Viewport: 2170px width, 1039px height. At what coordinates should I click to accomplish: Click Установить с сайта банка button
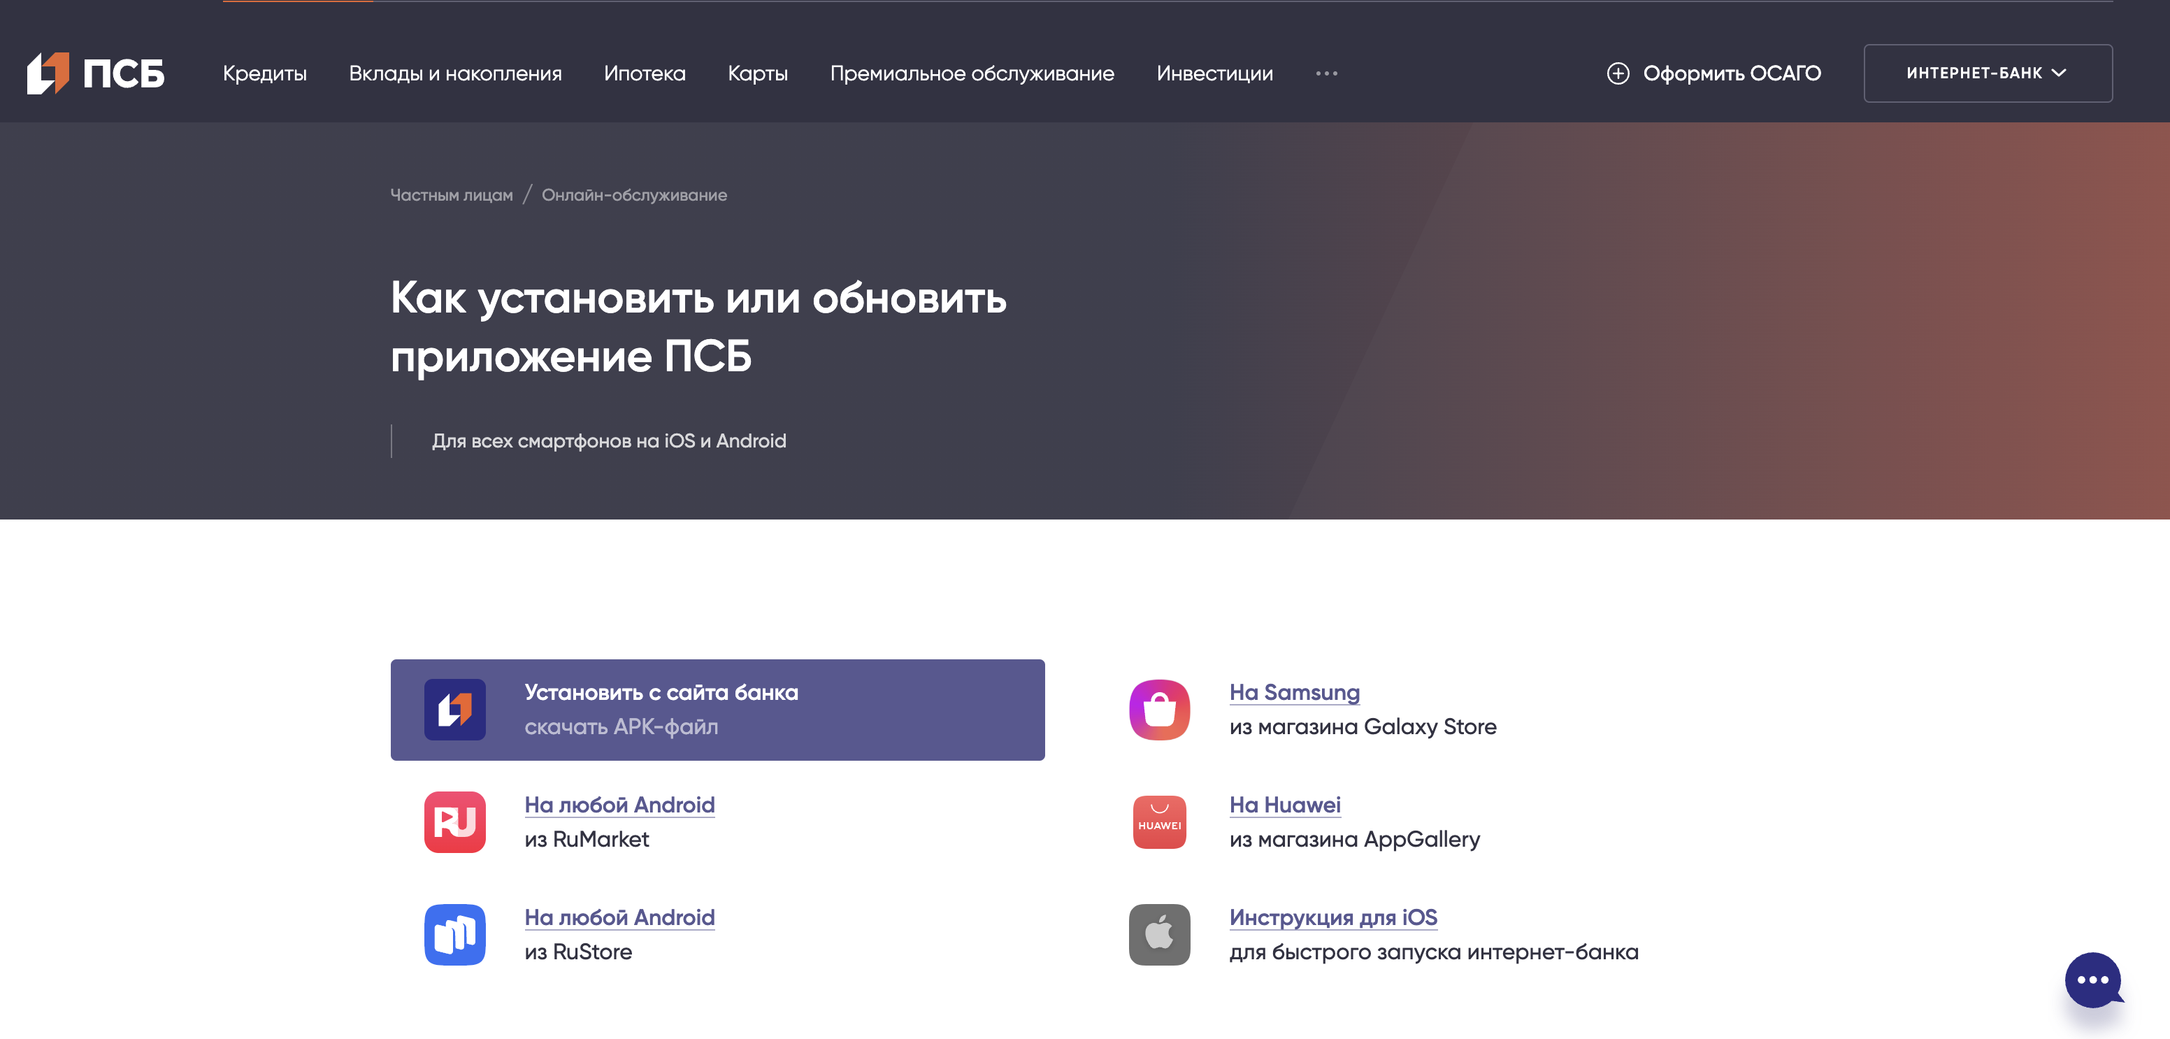point(718,710)
